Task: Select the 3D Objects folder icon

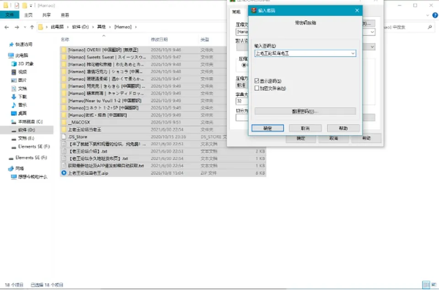Action: [14, 64]
